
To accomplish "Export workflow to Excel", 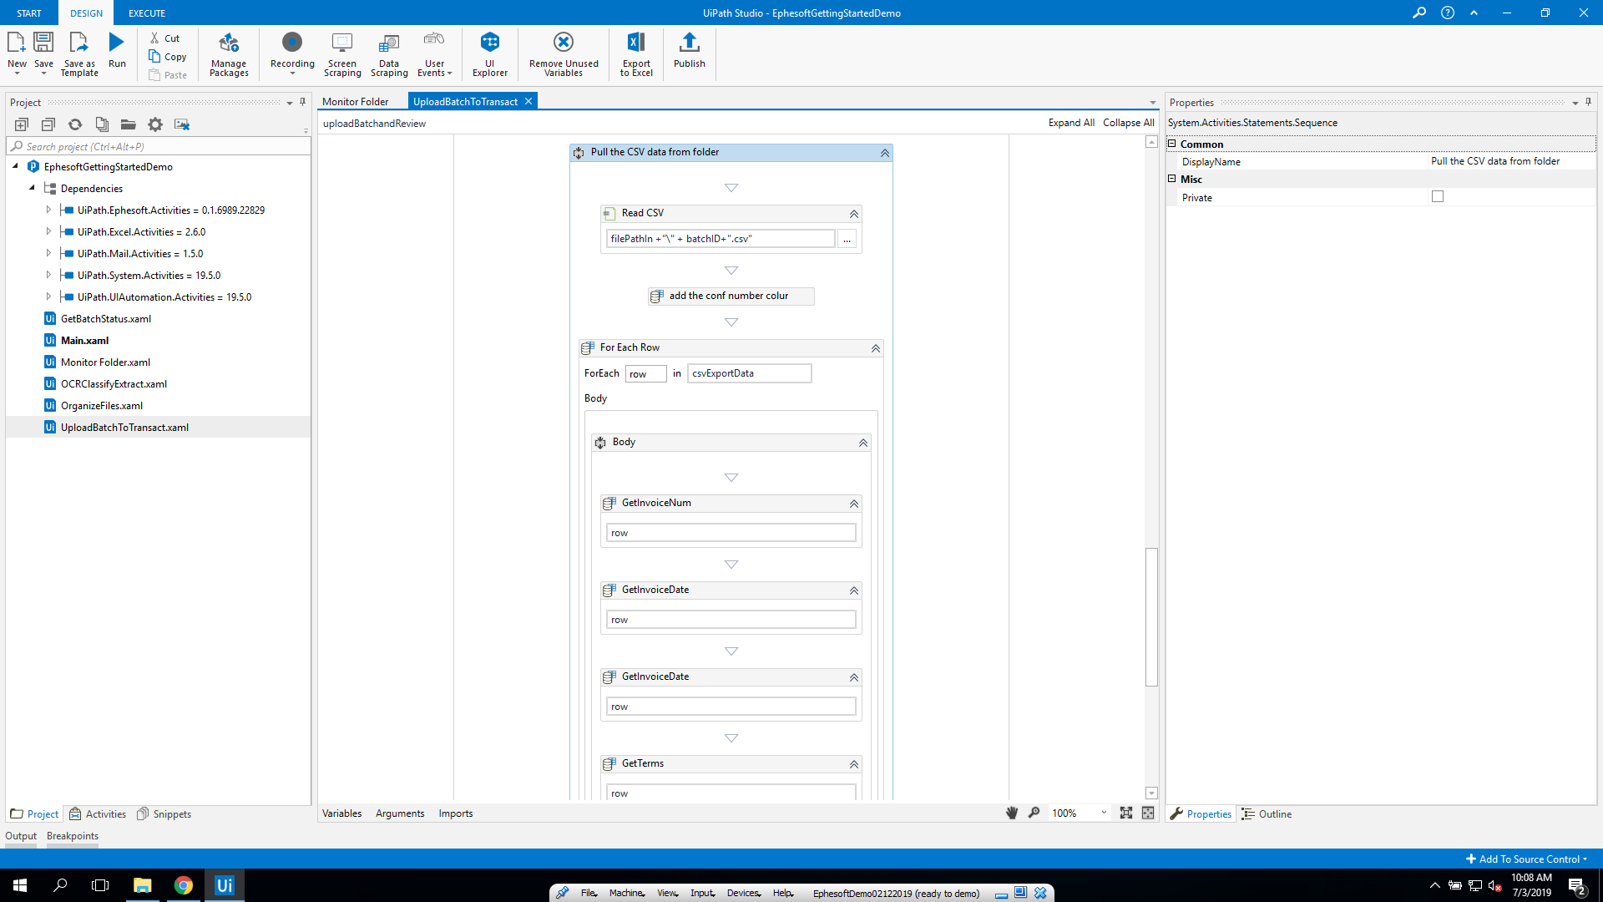I will (x=636, y=54).
